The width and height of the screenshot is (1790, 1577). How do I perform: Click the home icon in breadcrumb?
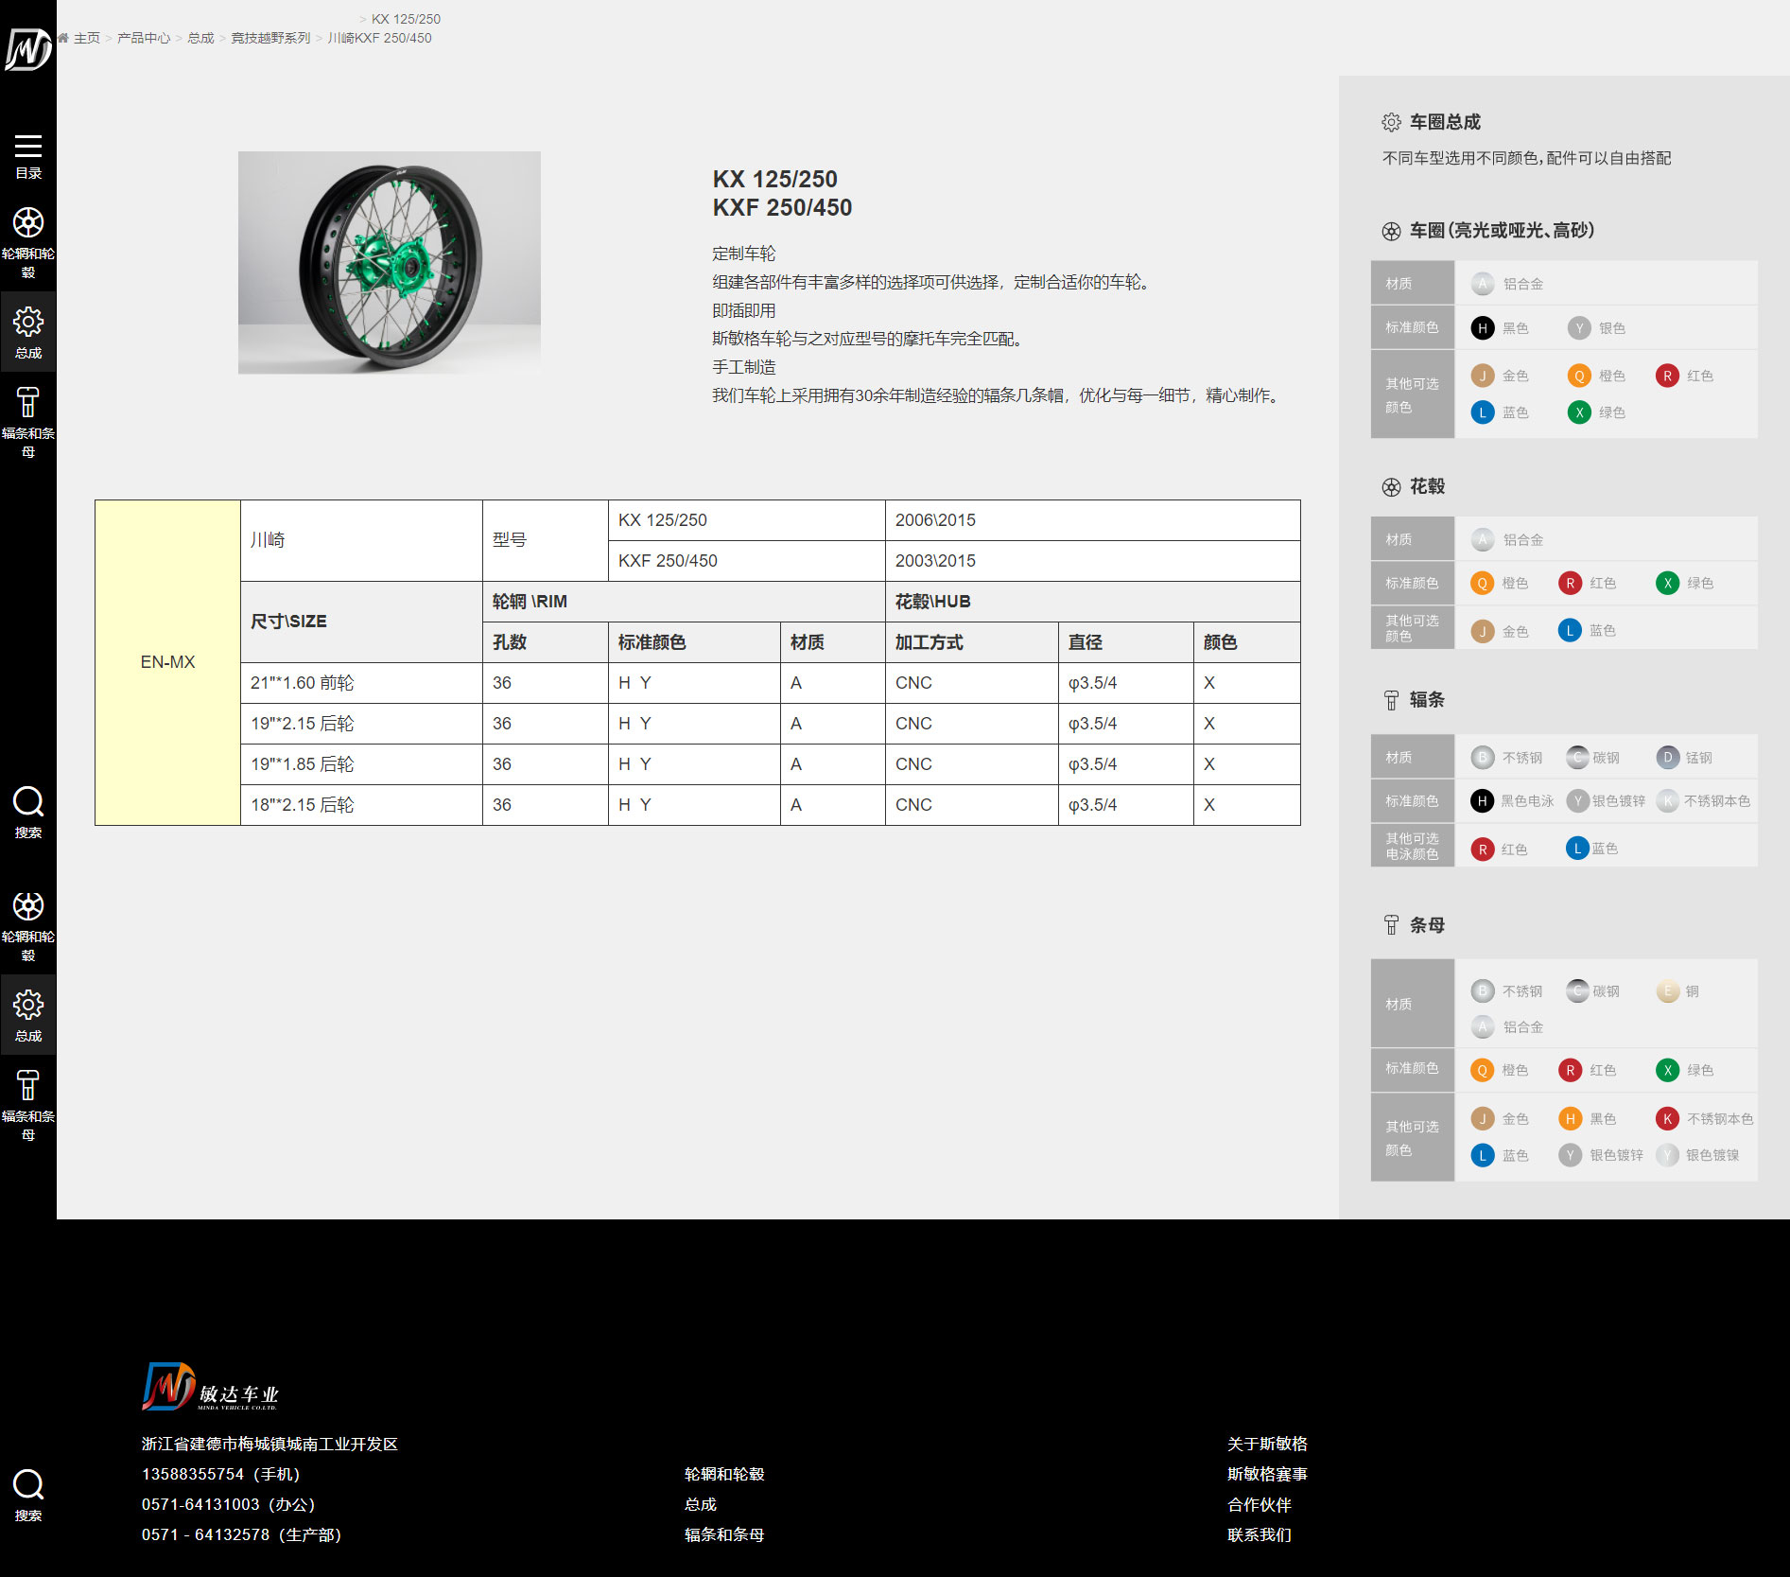[x=63, y=38]
